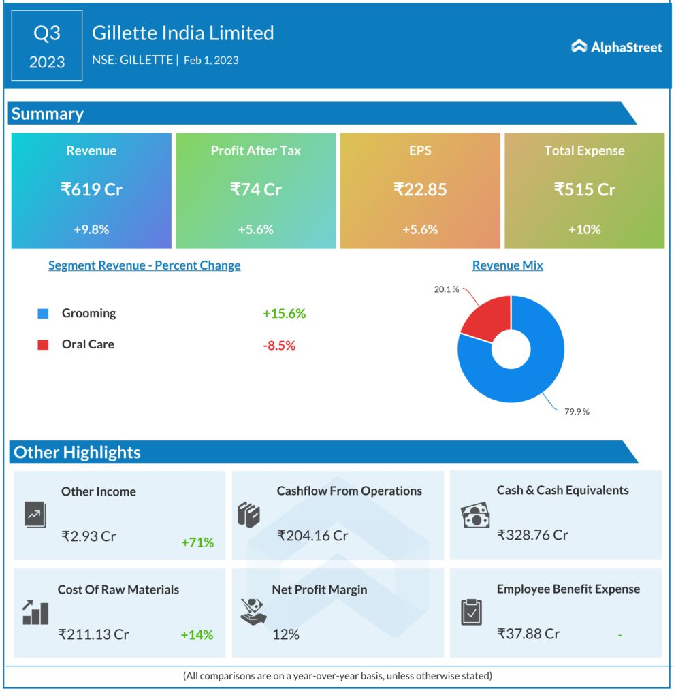
Task: Click the Cashflow From Operations books icon
Action: pos(248,515)
